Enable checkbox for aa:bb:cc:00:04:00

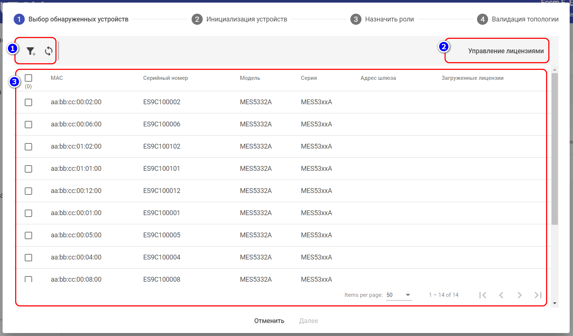click(x=28, y=258)
